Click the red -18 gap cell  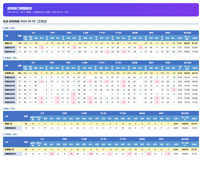[x=149, y=154]
